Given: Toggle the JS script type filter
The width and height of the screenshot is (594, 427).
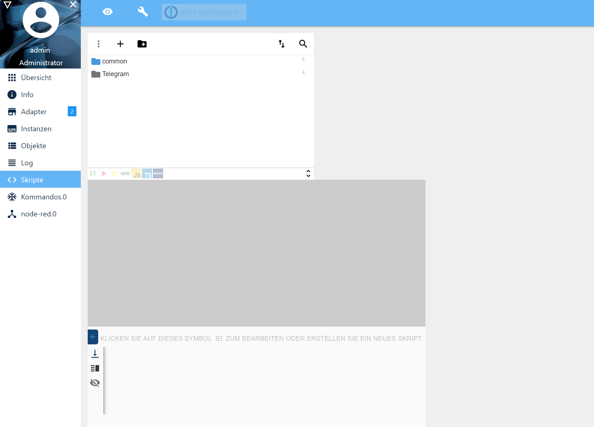Looking at the screenshot, I should click(137, 174).
